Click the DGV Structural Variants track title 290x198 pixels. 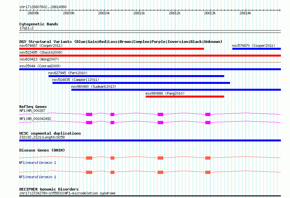pos(121,42)
